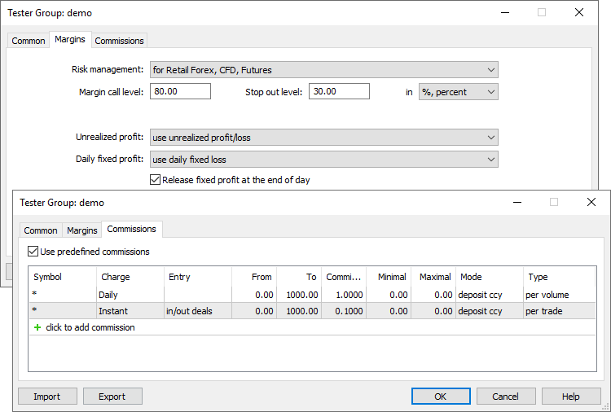Click the Import button
The height and width of the screenshot is (412, 611).
tap(47, 397)
